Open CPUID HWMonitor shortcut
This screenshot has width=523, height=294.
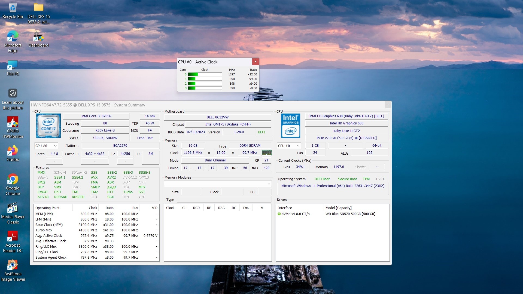13,127
